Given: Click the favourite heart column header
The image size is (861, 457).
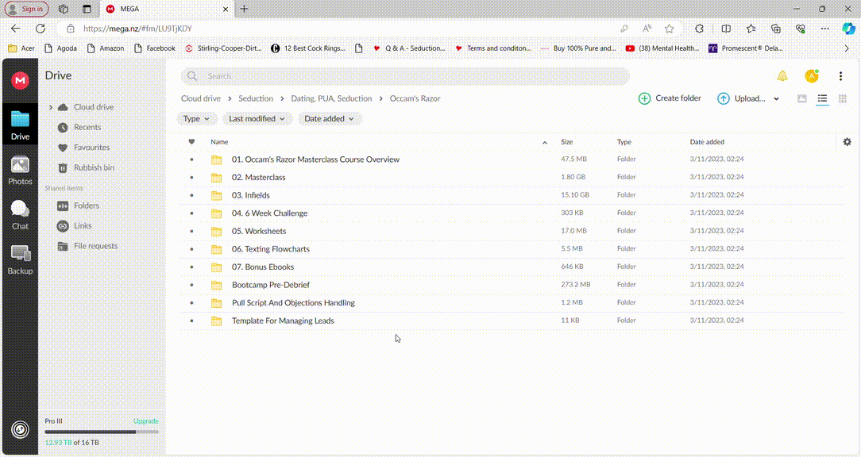Looking at the screenshot, I should (x=191, y=141).
